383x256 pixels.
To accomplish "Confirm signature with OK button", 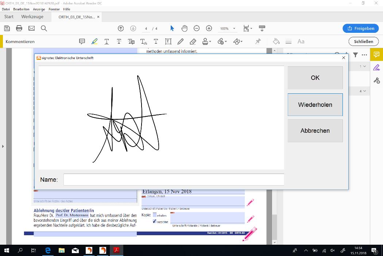I will [315, 78].
